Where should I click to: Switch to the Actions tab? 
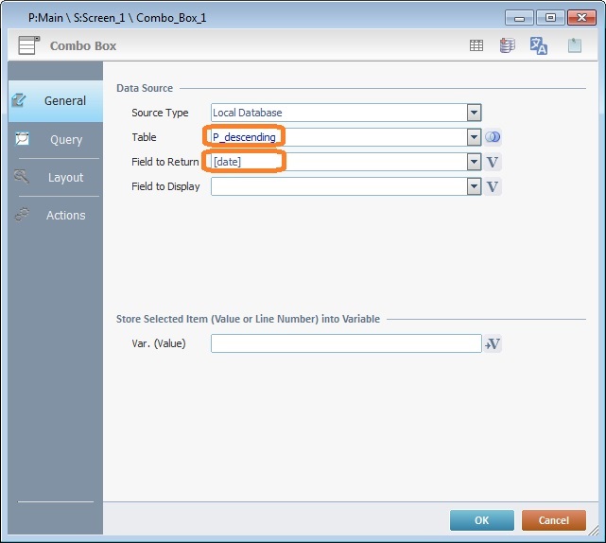tap(56, 216)
